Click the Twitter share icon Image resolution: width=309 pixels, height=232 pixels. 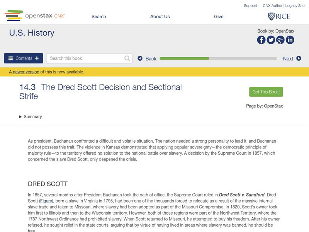tap(271, 40)
